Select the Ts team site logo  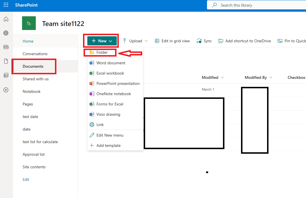click(x=29, y=23)
